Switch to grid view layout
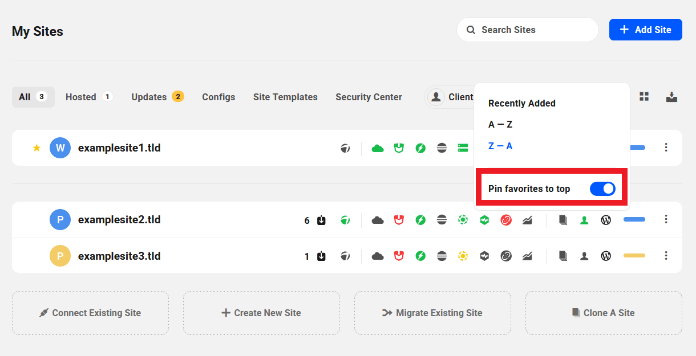 click(x=644, y=97)
